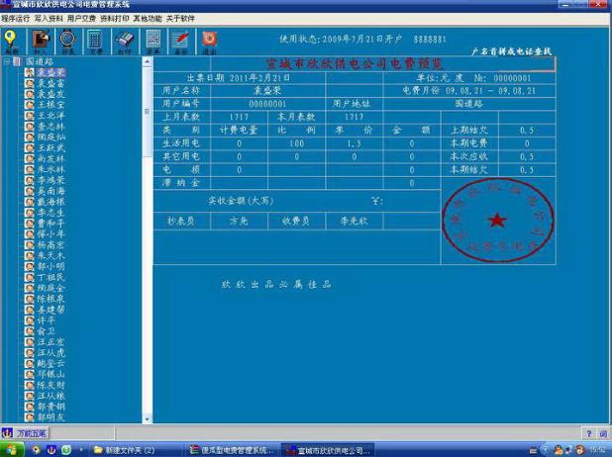Click the calculator toolbar icon

tap(95, 40)
